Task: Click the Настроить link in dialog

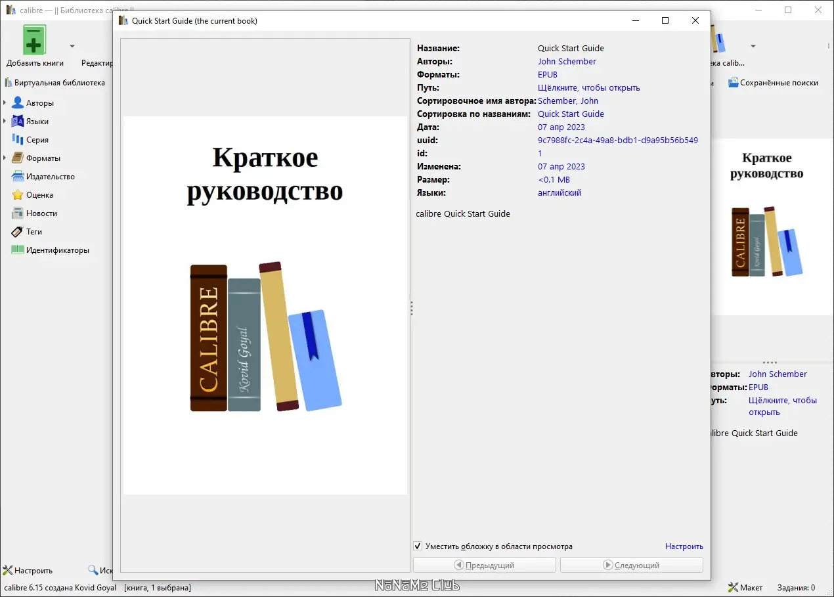Action: point(684,546)
